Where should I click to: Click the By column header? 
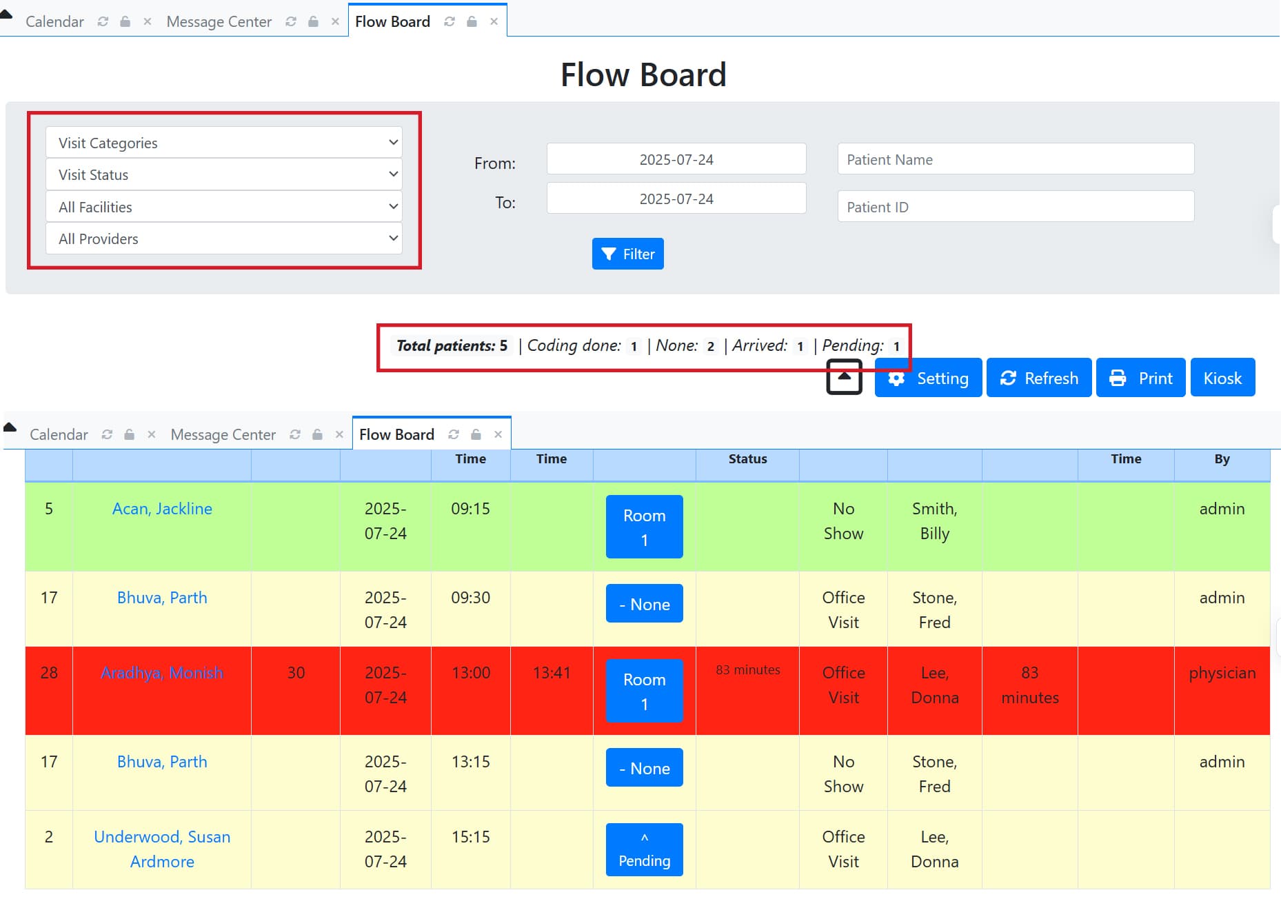point(1222,459)
